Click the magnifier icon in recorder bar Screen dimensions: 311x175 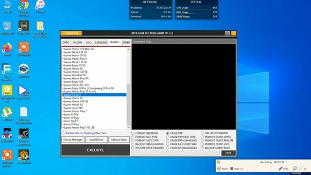click(295, 169)
